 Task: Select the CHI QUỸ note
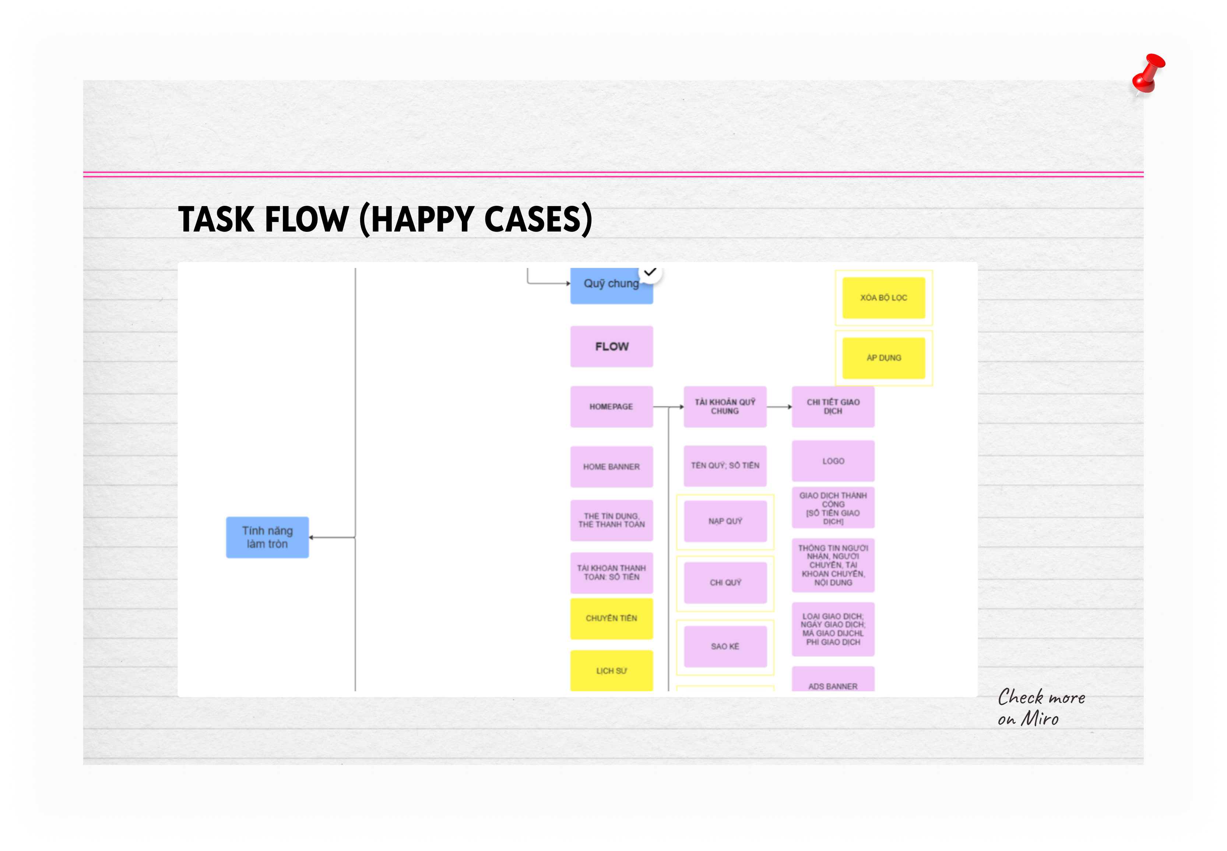[725, 582]
